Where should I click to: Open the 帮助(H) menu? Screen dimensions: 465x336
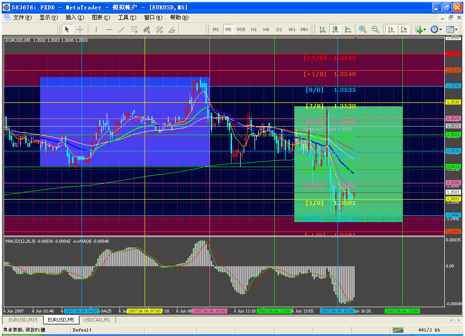pos(179,18)
